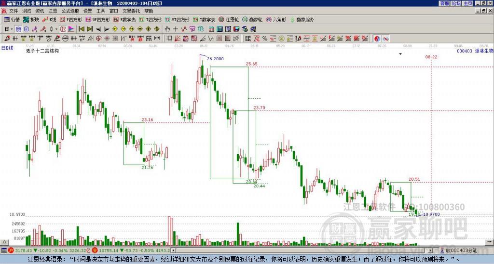Toggle the 权 rights-adjustment button
Viewport: 494px width, 264px height.
pyautogui.click(x=63, y=29)
